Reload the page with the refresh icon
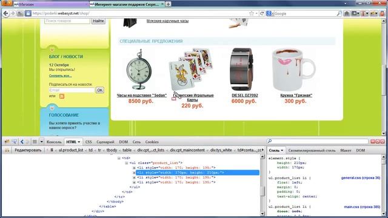 click(262, 13)
